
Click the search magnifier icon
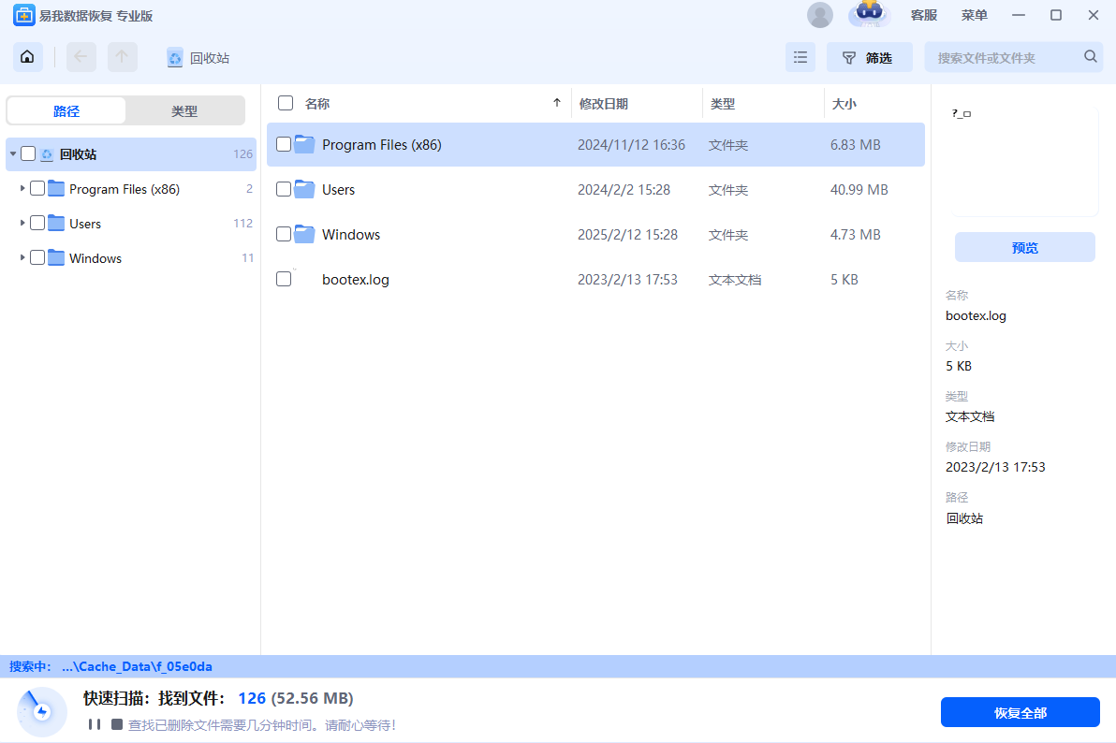tap(1090, 57)
